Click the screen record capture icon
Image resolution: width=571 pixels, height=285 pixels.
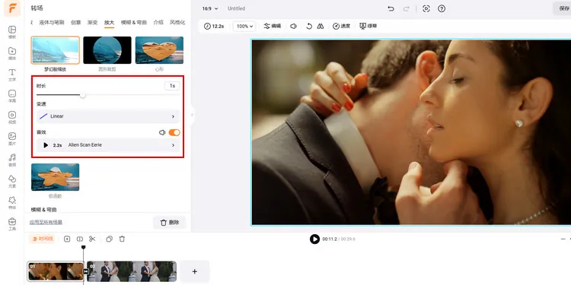click(426, 8)
